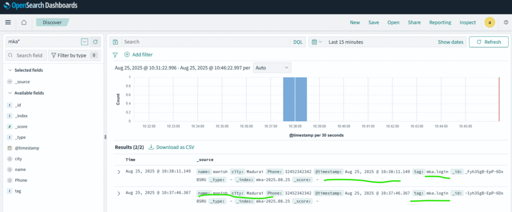Viewport: 512px width, 212px height.
Task: Collapse the Selected fields section
Action: [10, 70]
